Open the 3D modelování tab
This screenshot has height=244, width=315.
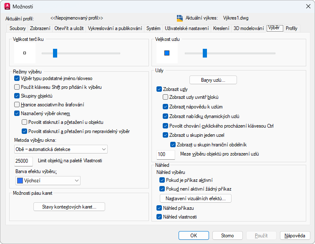[x=249, y=28]
